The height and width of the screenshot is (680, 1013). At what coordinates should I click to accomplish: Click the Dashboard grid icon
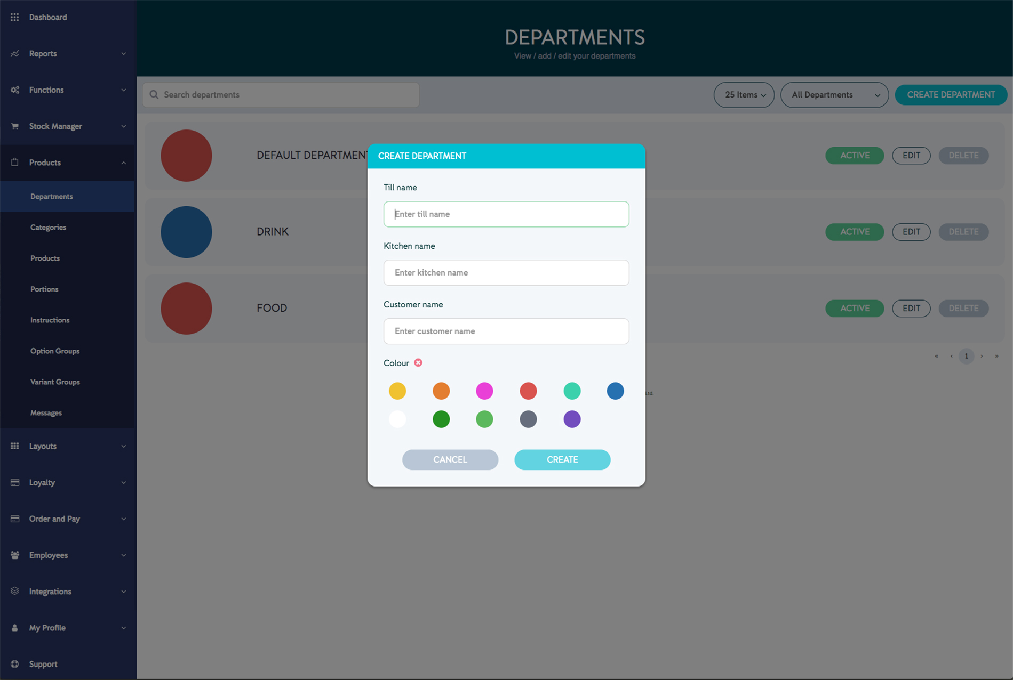[15, 17]
